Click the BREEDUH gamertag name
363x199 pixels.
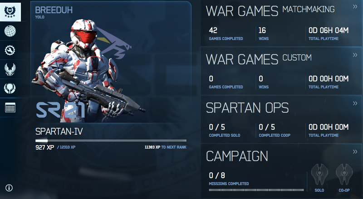click(54, 10)
